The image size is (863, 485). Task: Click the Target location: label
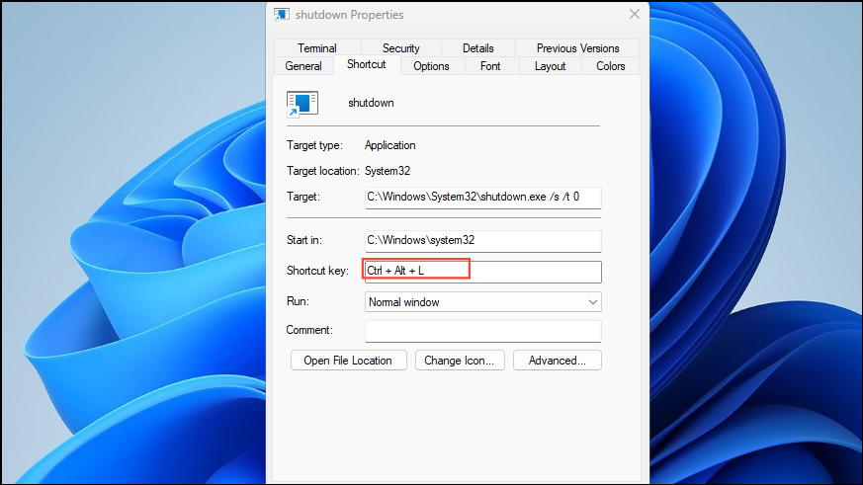(x=322, y=171)
